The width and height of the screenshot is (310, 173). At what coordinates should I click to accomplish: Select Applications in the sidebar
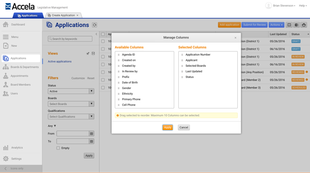click(x=21, y=58)
